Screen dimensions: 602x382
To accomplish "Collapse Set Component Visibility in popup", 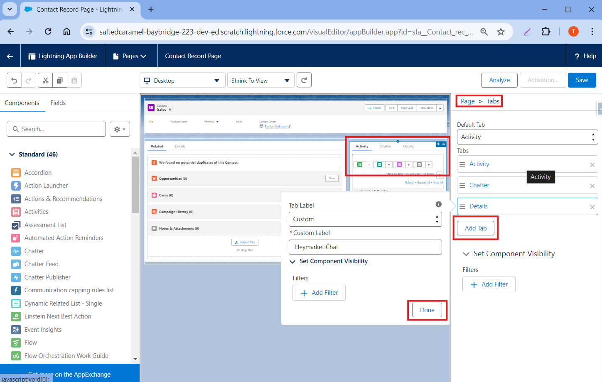I will click(292, 262).
